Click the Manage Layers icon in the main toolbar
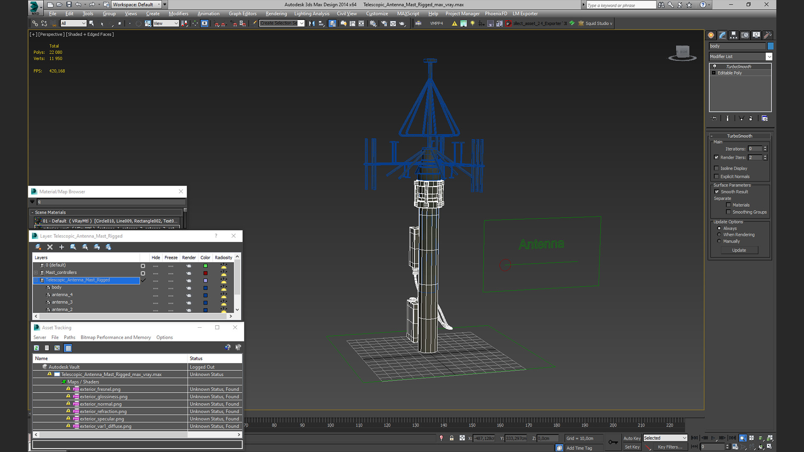Viewport: 804px width, 452px height. click(x=332, y=23)
